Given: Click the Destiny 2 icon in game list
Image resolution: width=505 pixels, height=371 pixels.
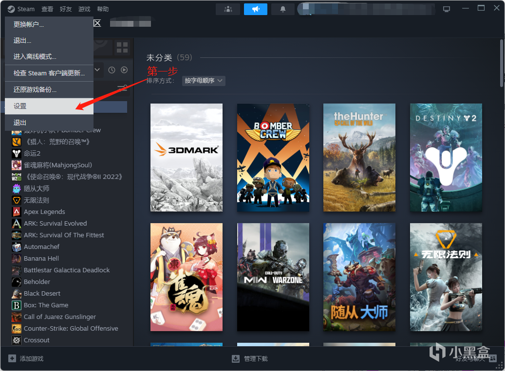Looking at the screenshot, I should (17, 153).
